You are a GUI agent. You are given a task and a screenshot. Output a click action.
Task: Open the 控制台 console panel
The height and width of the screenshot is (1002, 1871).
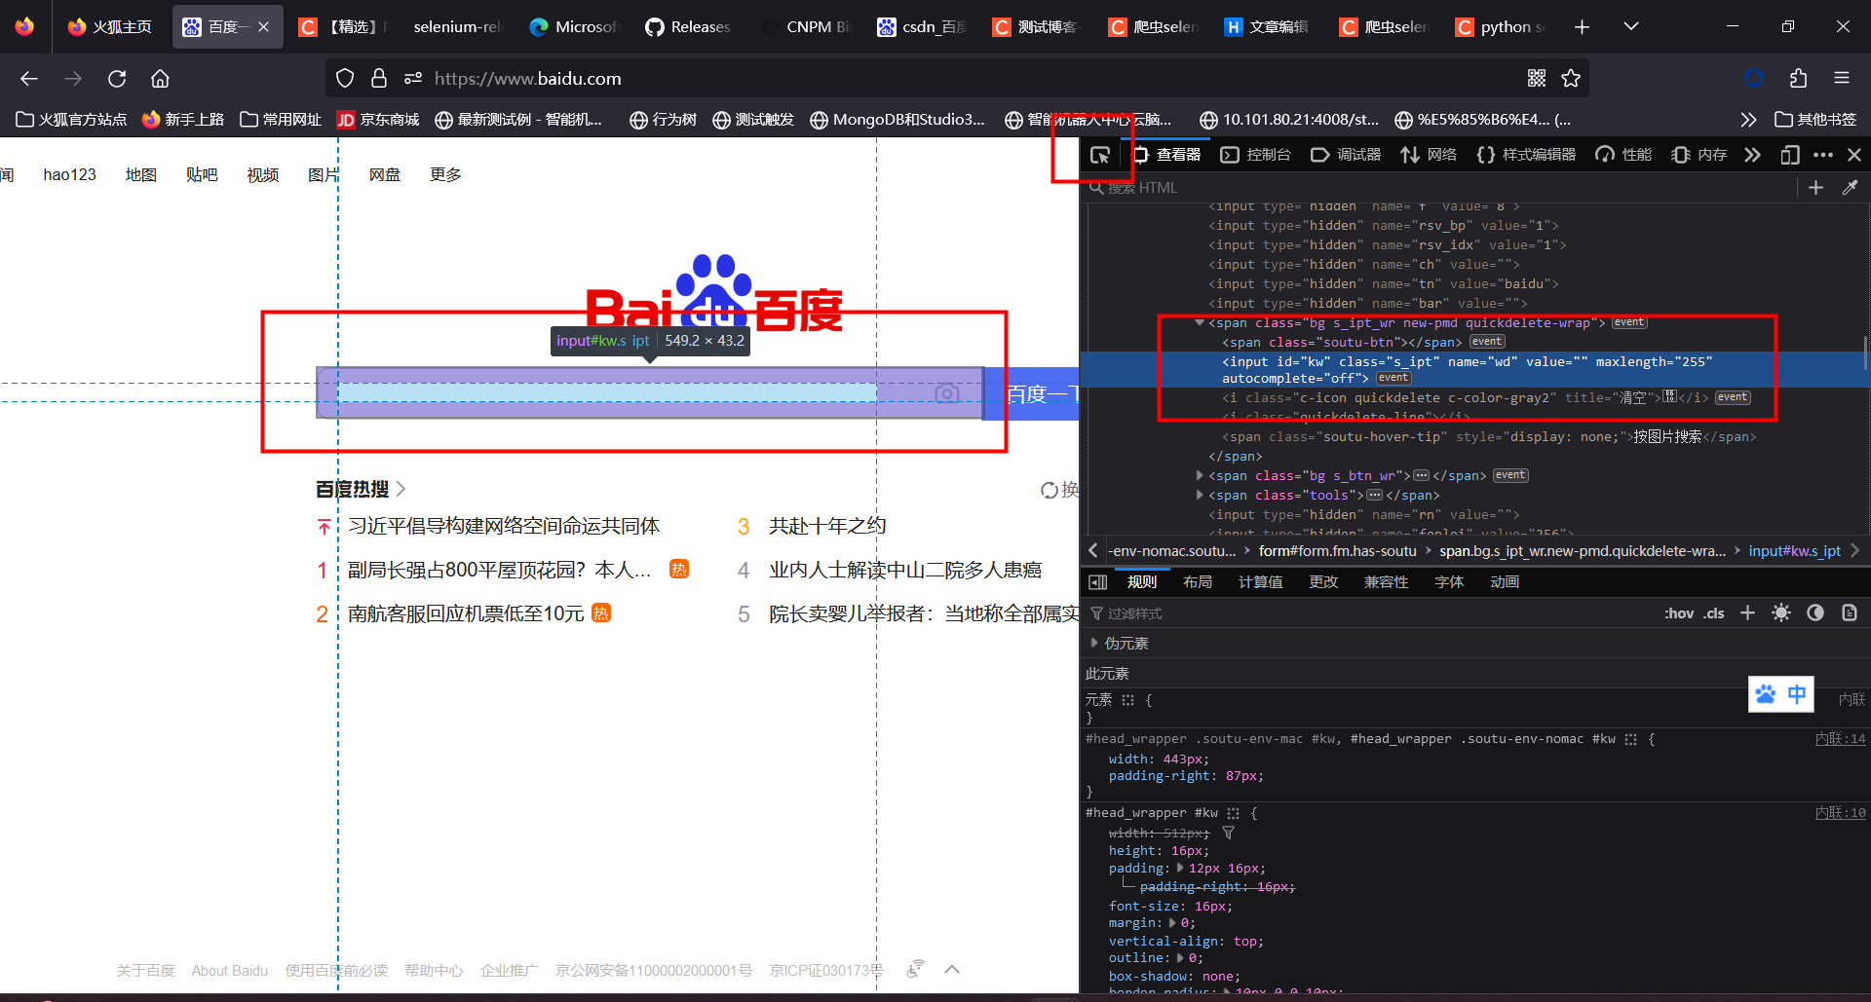coord(1256,155)
